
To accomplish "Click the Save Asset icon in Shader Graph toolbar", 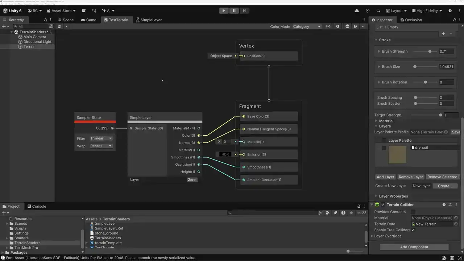I will click(x=59, y=26).
